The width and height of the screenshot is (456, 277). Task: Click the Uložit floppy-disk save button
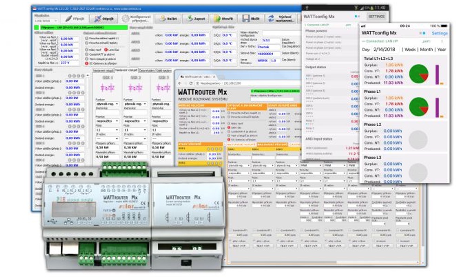(x=251, y=19)
